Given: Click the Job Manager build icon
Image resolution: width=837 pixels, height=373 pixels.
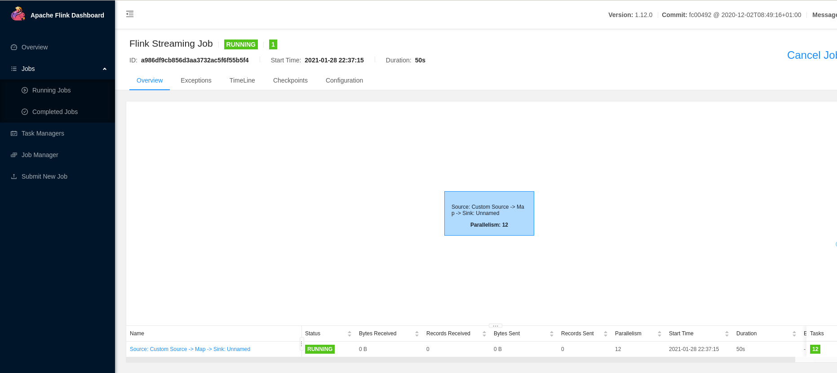Looking at the screenshot, I should click(14, 155).
